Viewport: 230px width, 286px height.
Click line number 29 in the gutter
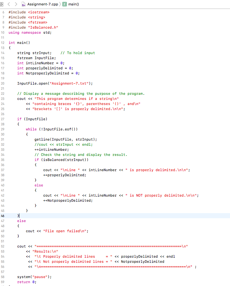[x=3, y=129]
